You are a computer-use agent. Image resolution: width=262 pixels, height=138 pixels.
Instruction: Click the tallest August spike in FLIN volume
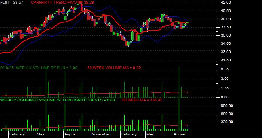tap(179, 82)
